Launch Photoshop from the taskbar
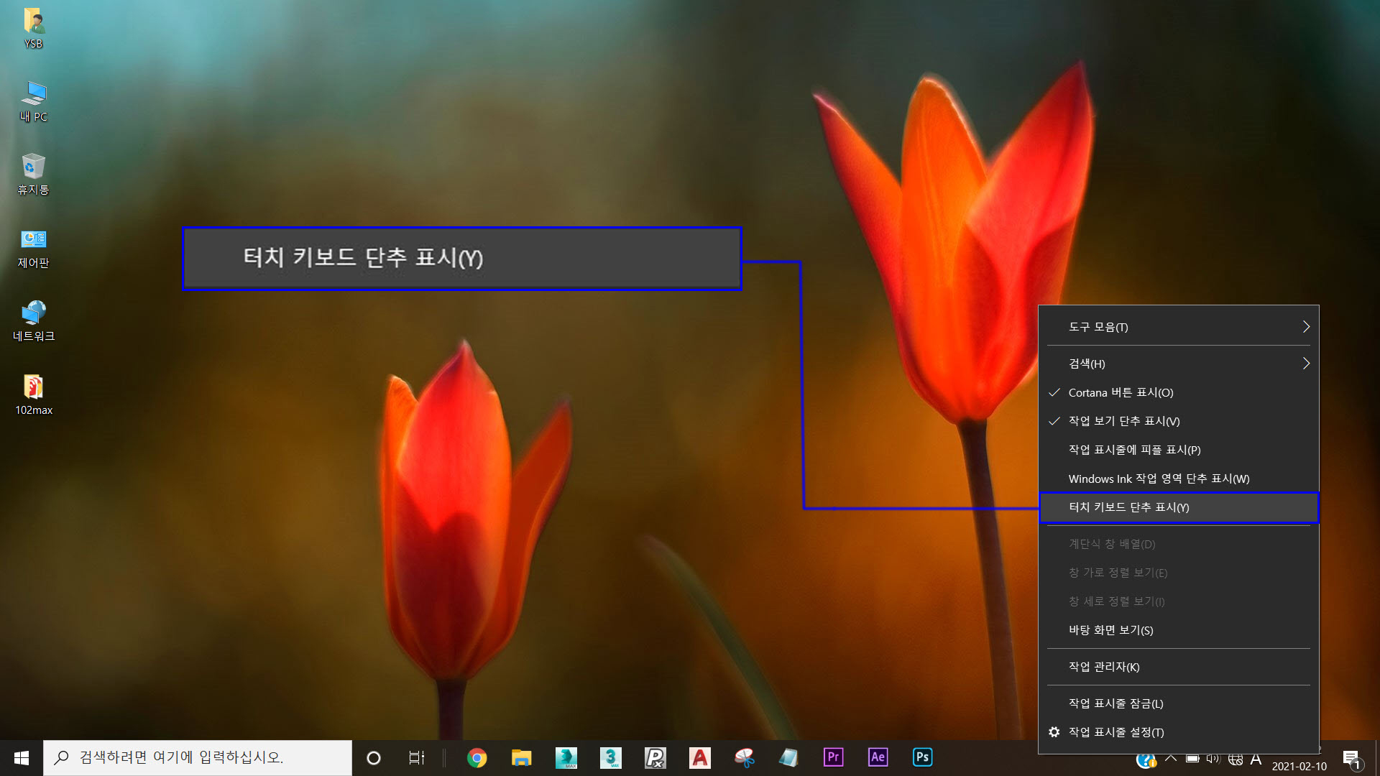Image resolution: width=1380 pixels, height=776 pixels. click(922, 757)
